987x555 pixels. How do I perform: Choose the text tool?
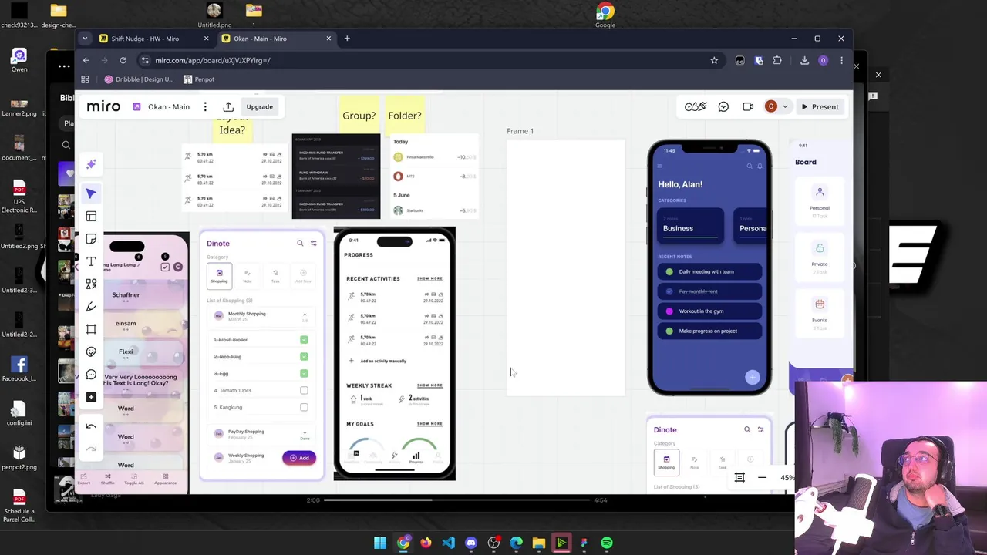pos(91,262)
